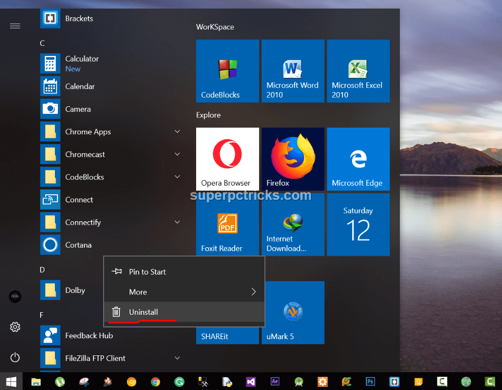
Task: Click the WorKSpace group title
Action: tap(215, 27)
